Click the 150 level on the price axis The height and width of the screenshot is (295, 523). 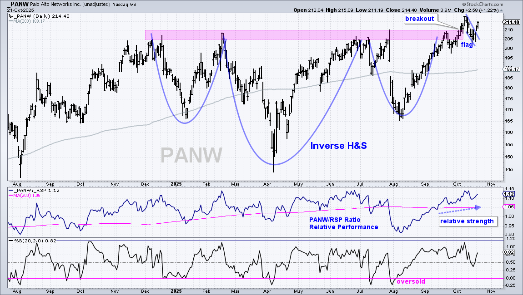[508, 157]
